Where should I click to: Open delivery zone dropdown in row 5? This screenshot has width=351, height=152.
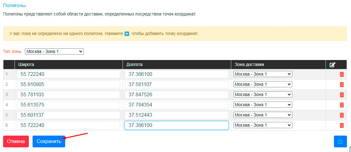(x=263, y=115)
